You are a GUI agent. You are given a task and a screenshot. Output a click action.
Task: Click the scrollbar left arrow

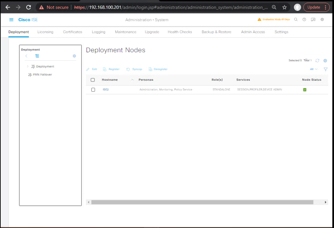[x=88, y=202]
